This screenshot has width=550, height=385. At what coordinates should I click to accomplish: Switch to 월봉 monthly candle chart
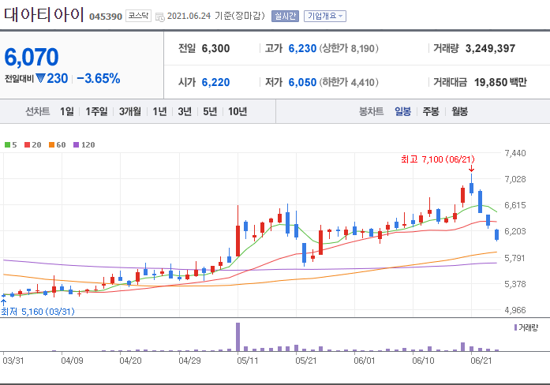459,111
